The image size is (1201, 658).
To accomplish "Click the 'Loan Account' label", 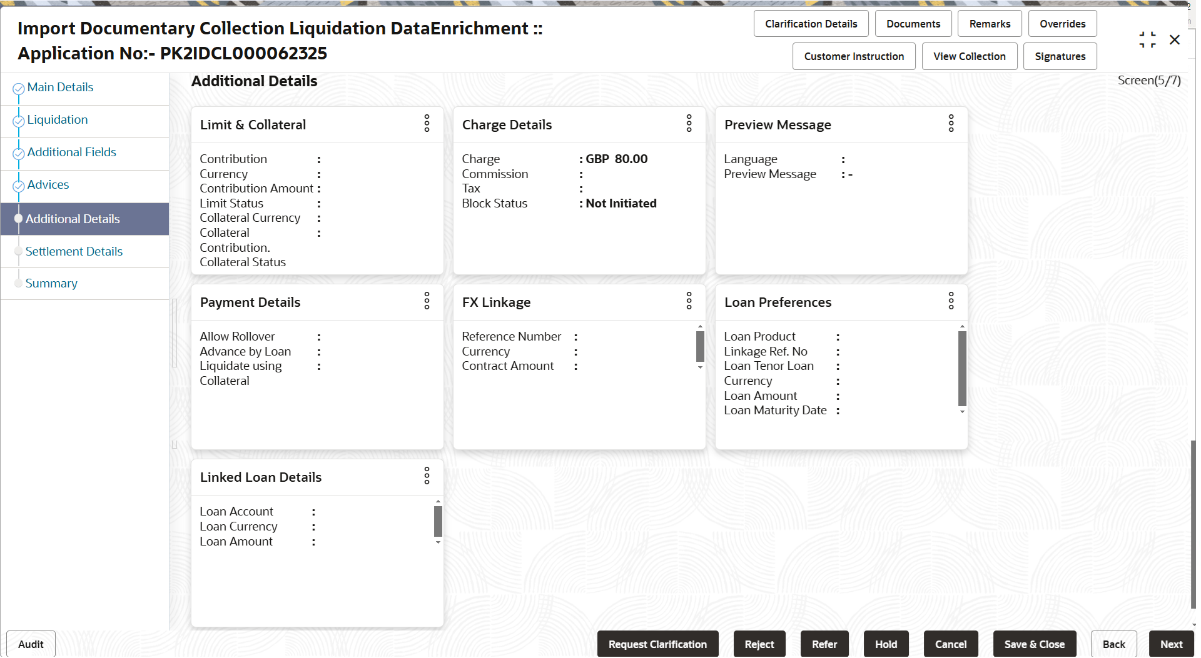I will (x=236, y=512).
